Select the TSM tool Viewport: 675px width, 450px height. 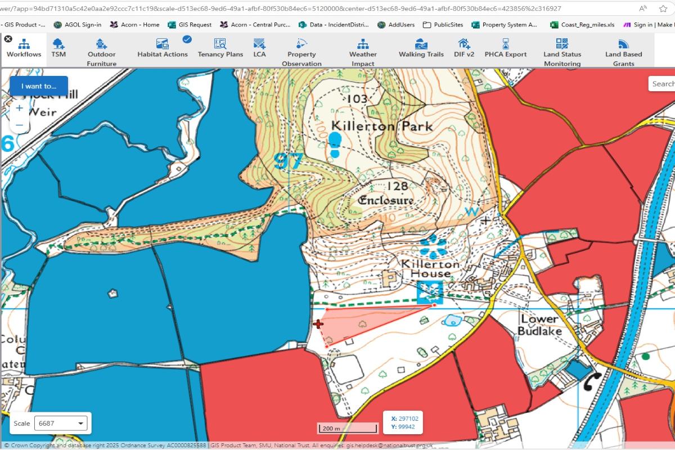click(57, 49)
